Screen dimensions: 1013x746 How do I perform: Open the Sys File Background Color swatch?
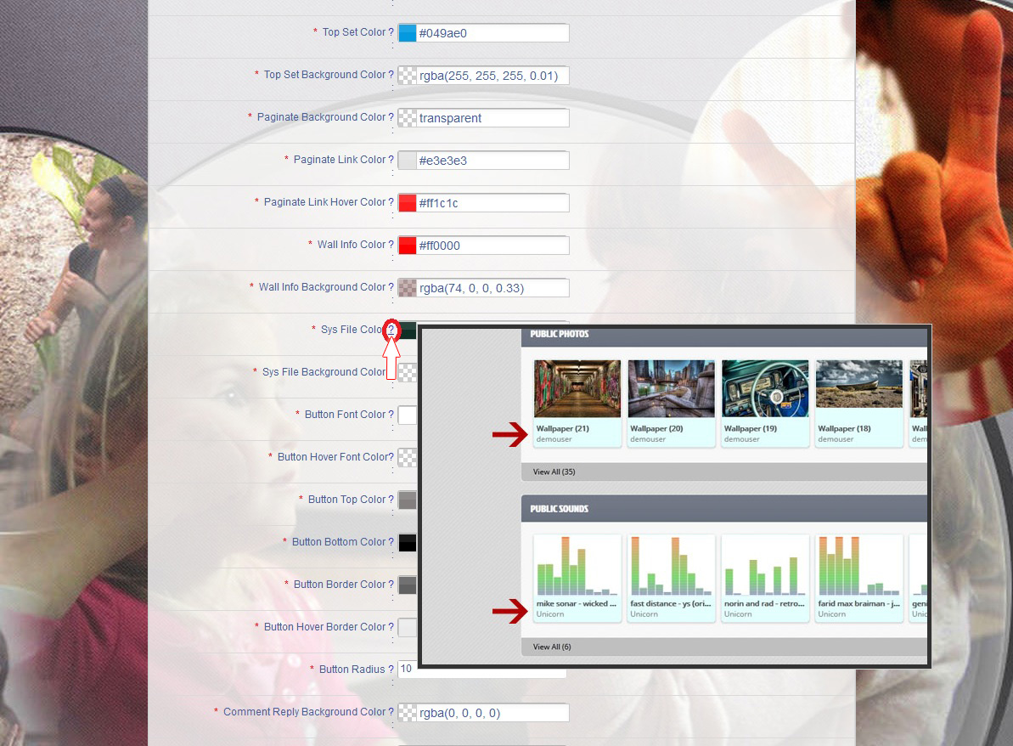[x=408, y=373]
